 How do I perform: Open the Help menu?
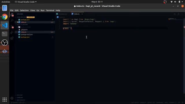[58, 10]
